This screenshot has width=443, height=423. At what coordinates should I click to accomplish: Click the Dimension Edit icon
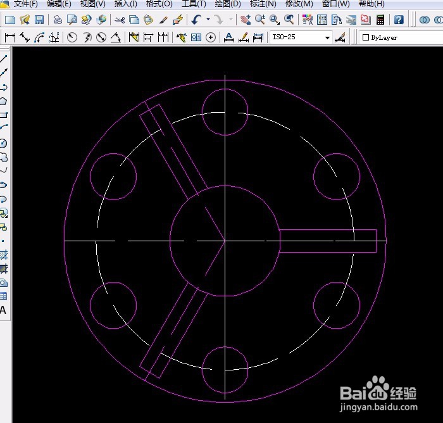(229, 37)
